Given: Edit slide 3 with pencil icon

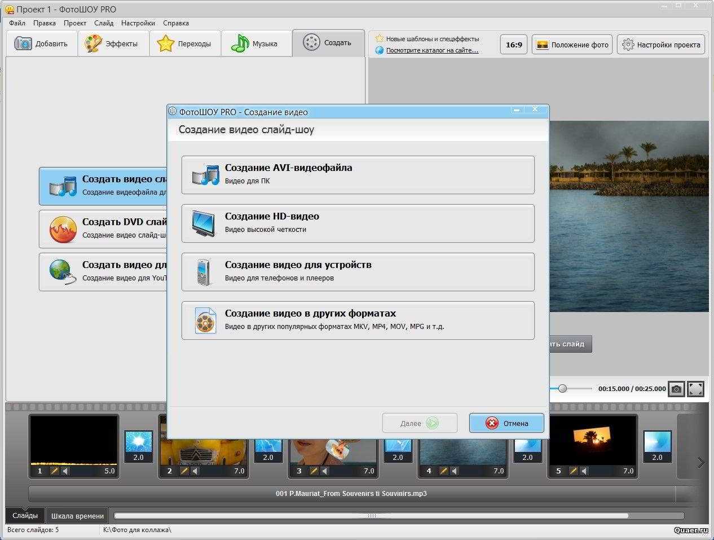Looking at the screenshot, I should tap(314, 471).
